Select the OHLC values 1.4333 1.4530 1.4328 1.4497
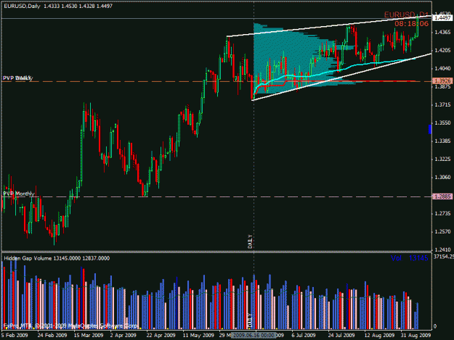The image size is (454, 340). coord(78,6)
